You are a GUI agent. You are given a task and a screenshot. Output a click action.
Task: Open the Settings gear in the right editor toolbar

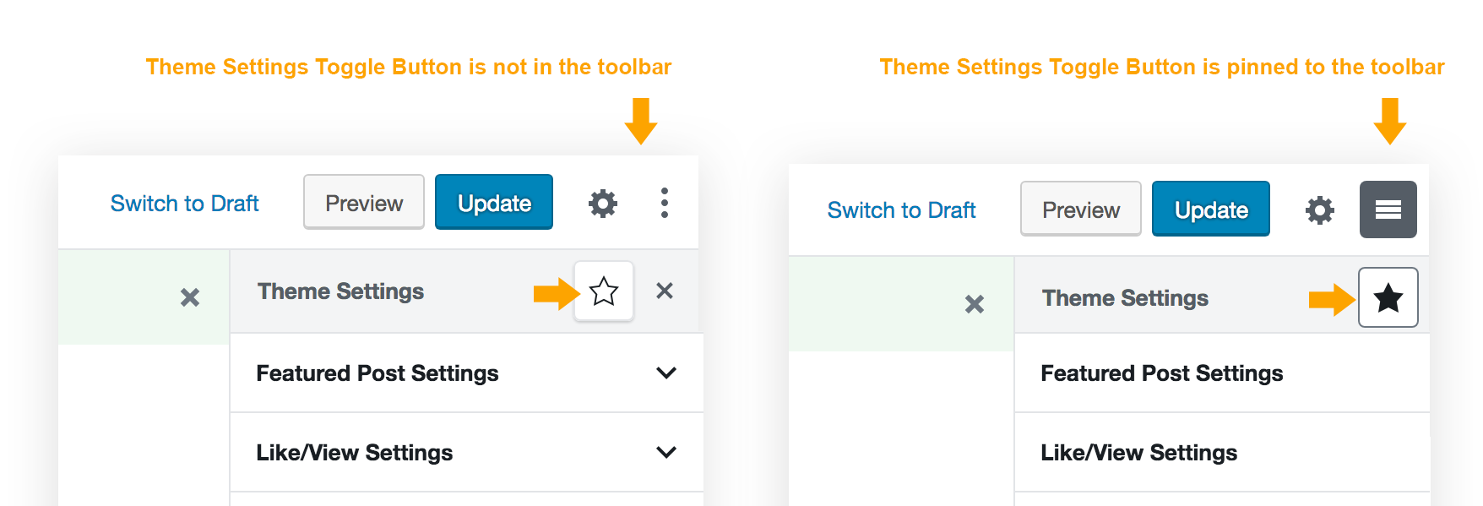(x=1319, y=209)
